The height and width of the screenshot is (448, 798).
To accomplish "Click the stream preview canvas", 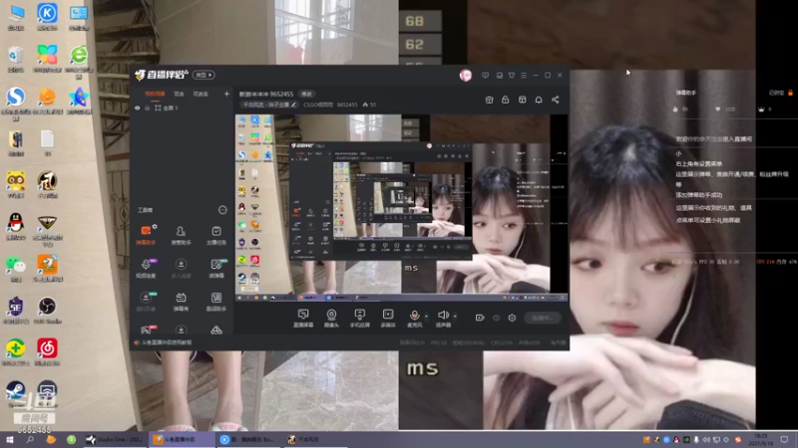I will pos(401,207).
